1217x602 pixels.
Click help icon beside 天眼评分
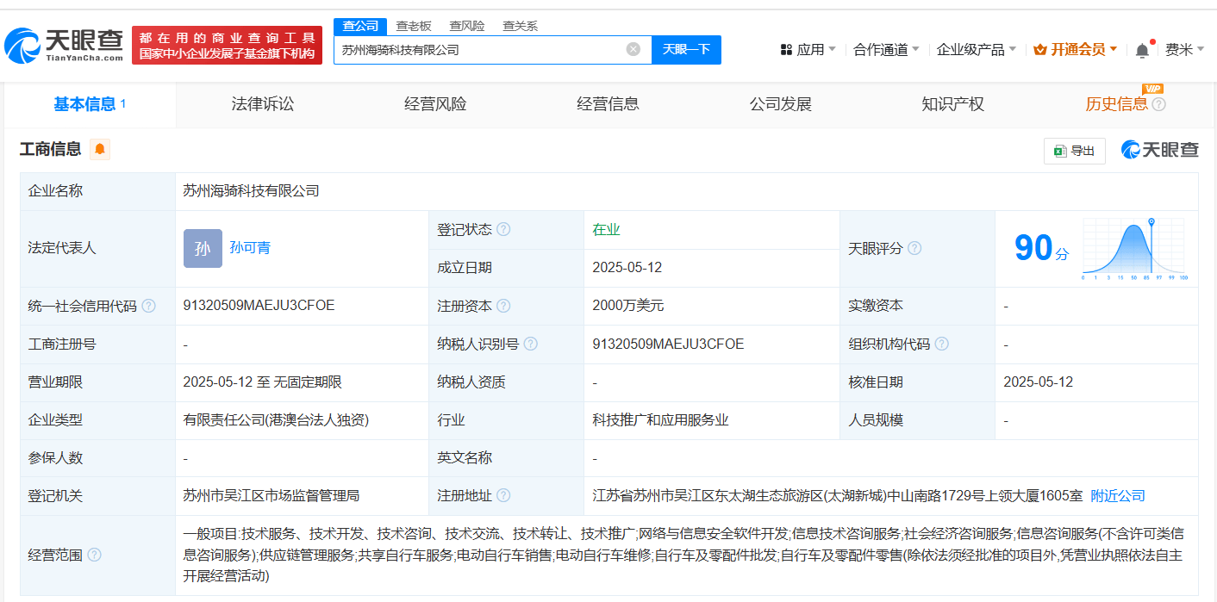tap(914, 248)
